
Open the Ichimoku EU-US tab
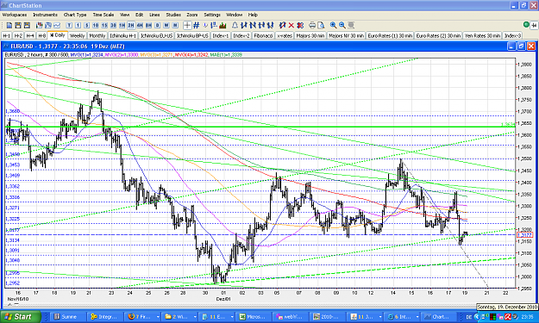[x=156, y=35]
